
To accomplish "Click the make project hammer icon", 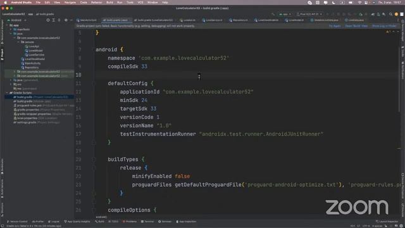I will tap(273, 14).
